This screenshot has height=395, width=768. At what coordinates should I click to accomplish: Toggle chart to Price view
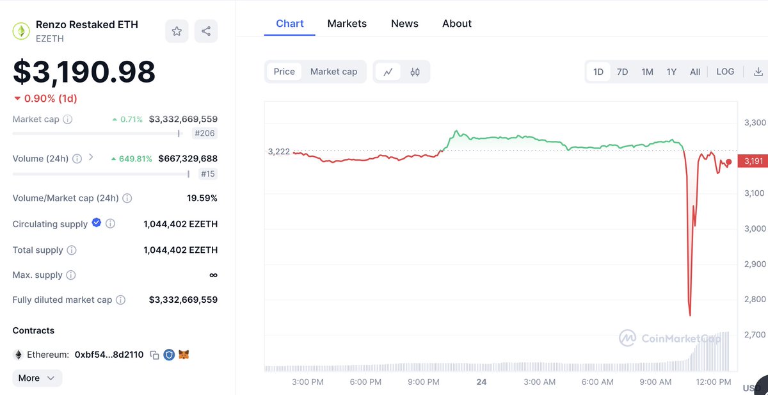tap(284, 72)
